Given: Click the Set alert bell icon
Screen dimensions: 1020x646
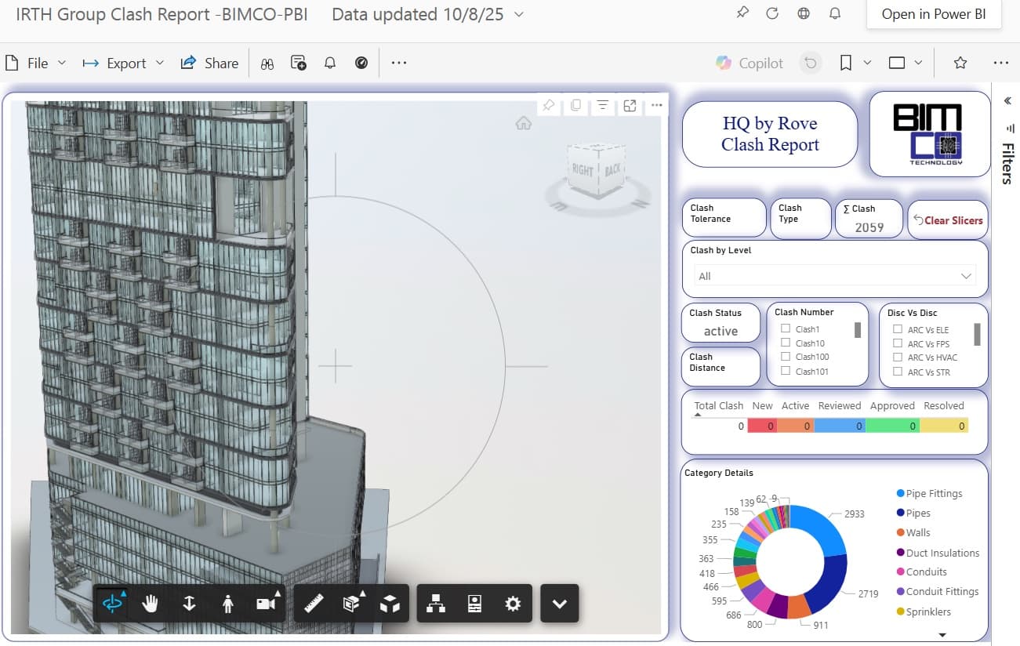Looking at the screenshot, I should [x=330, y=63].
